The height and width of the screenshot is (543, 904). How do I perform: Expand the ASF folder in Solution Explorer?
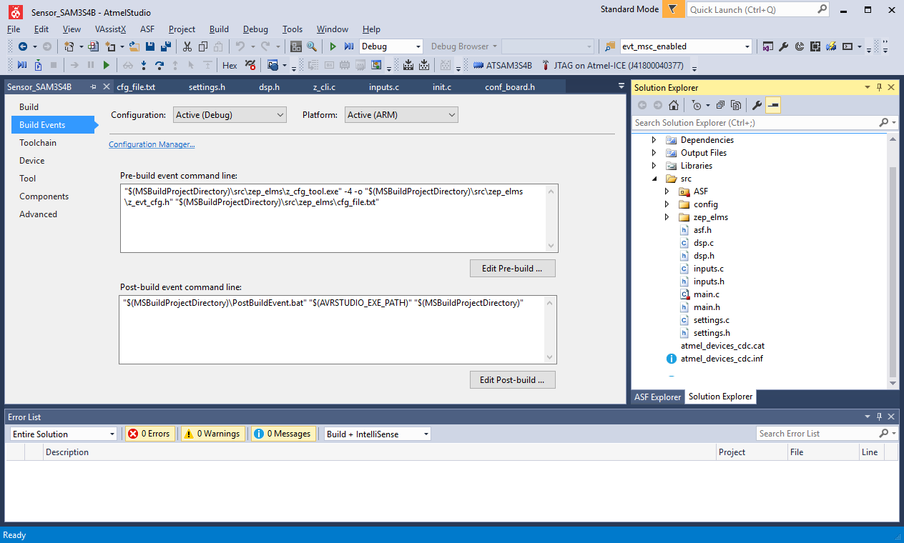667,191
